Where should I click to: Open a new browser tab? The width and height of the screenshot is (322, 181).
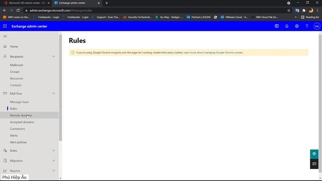click(107, 3)
